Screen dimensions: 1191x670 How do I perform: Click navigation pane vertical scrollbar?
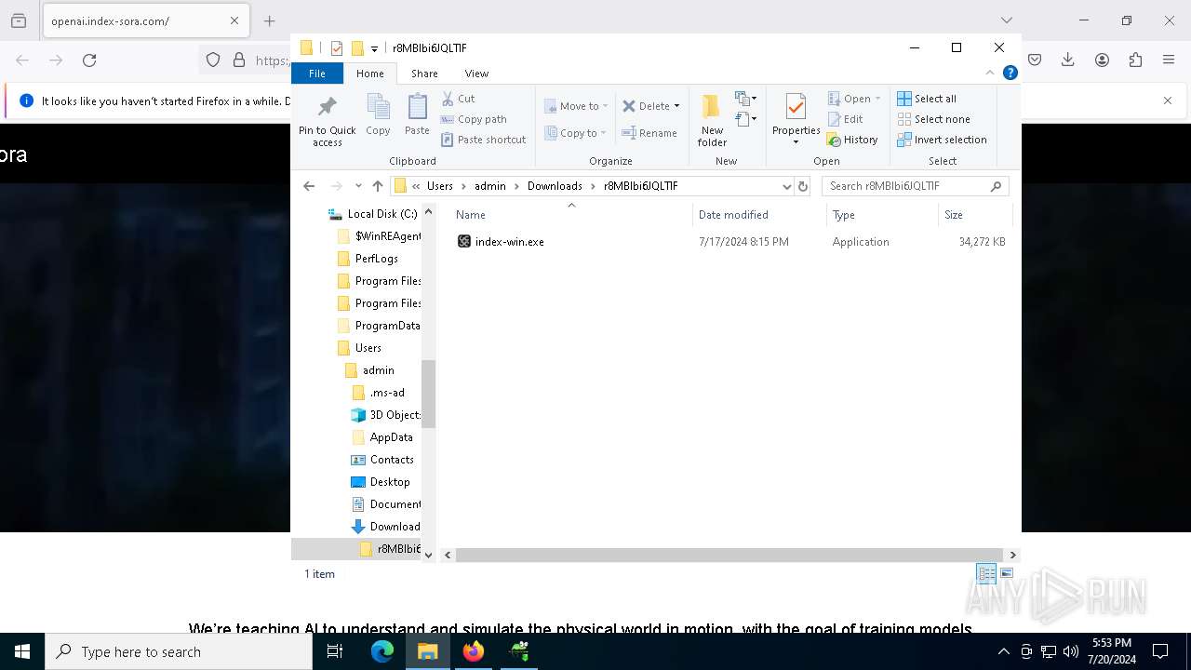click(428, 393)
